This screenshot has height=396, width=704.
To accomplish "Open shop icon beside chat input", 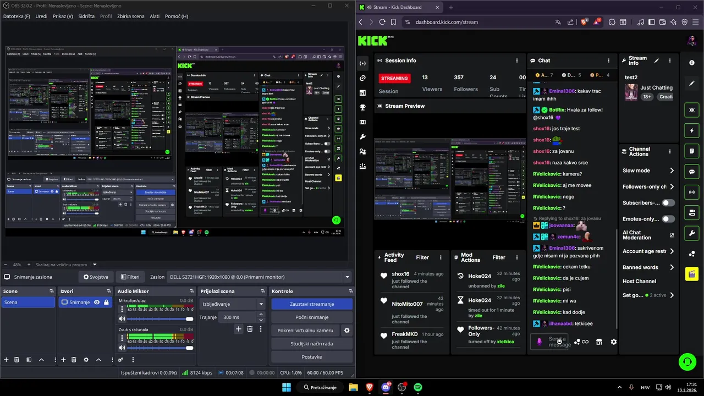I will (x=599, y=342).
